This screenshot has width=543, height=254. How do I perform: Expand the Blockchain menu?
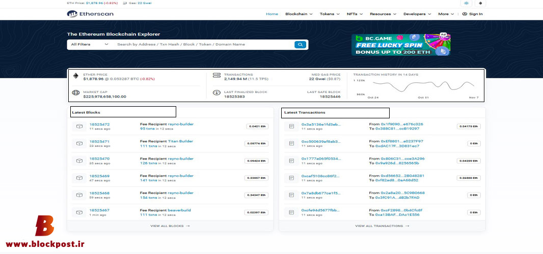[299, 14]
